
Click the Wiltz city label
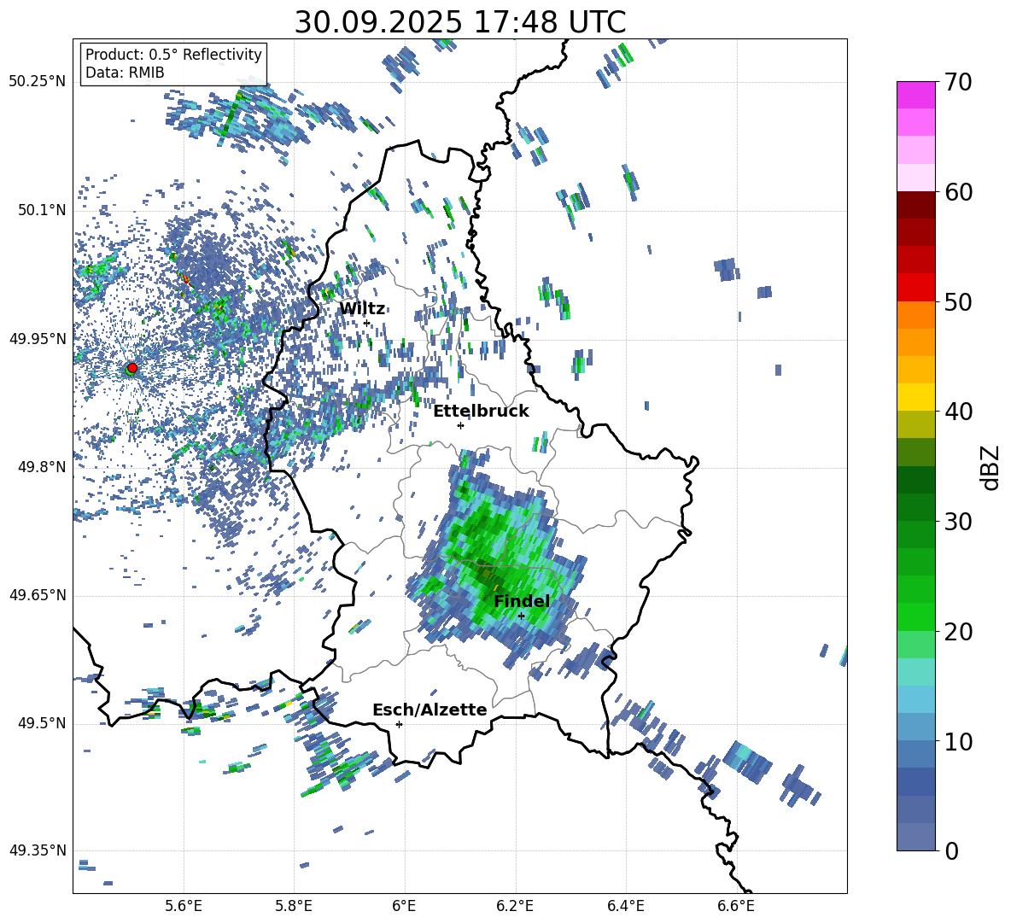pyautogui.click(x=362, y=309)
